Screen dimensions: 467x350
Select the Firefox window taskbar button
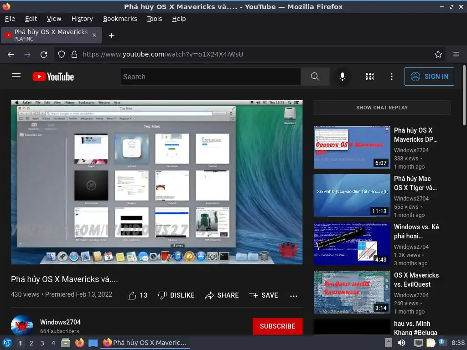pyautogui.click(x=145, y=343)
